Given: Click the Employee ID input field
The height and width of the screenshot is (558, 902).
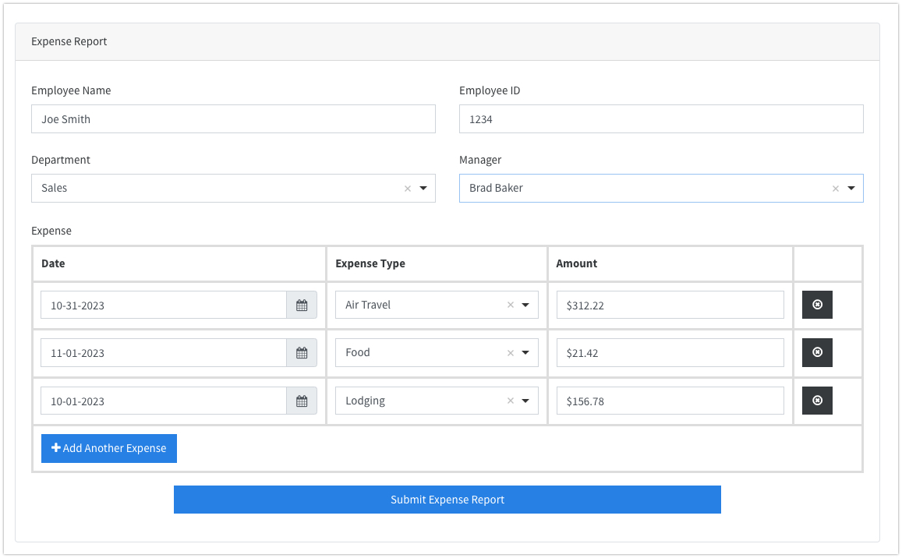Looking at the screenshot, I should point(660,119).
